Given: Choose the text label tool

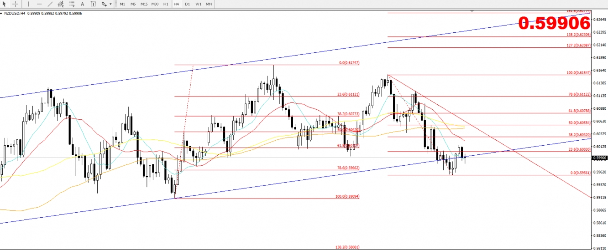Looking at the screenshot, I should tap(93, 4).
